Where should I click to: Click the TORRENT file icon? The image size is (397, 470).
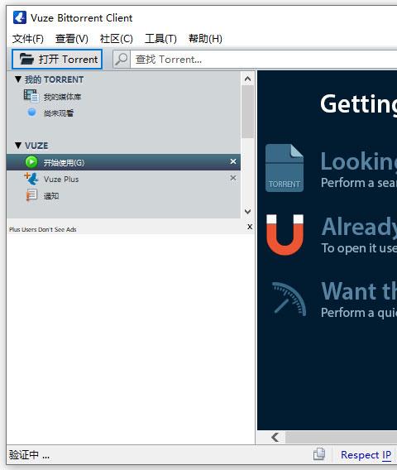tap(285, 168)
